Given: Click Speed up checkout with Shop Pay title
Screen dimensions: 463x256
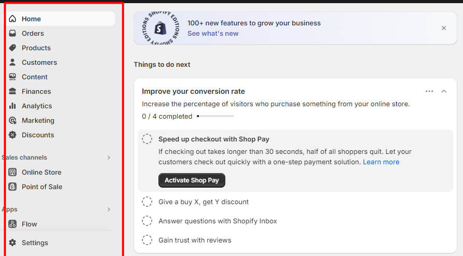Looking at the screenshot, I should [x=214, y=139].
